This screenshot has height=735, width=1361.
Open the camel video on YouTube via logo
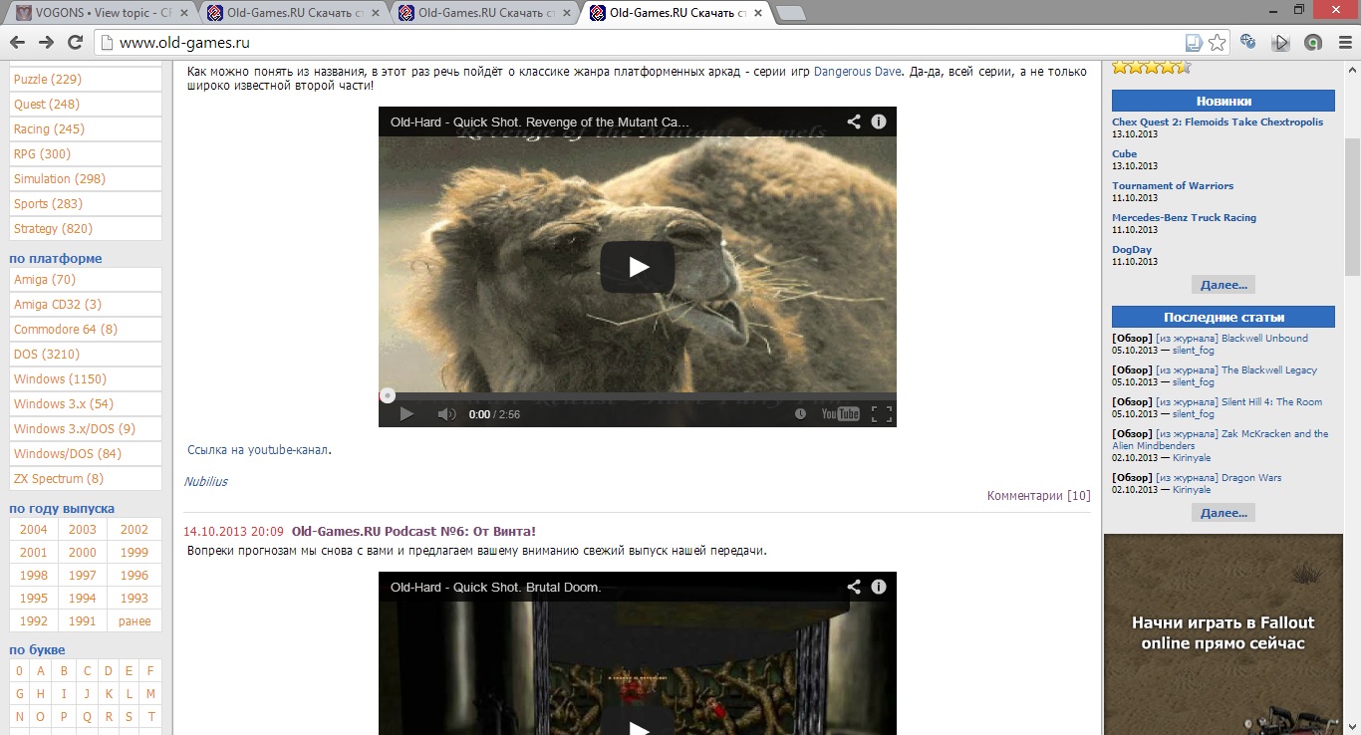pyautogui.click(x=840, y=414)
